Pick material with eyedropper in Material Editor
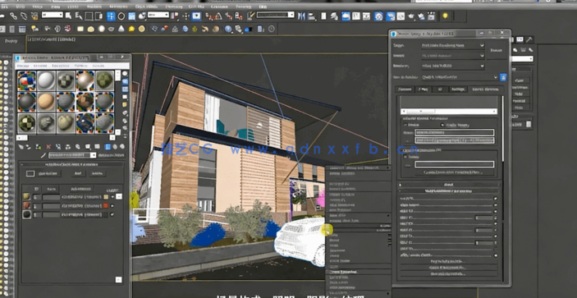577x298 pixels. point(44,155)
